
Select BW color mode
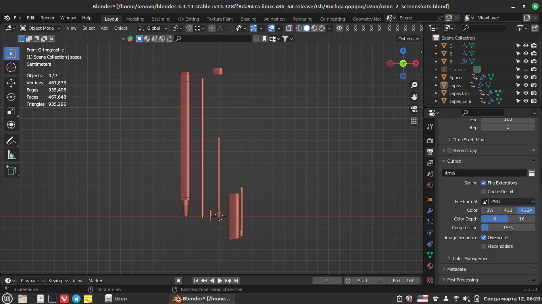(490, 210)
